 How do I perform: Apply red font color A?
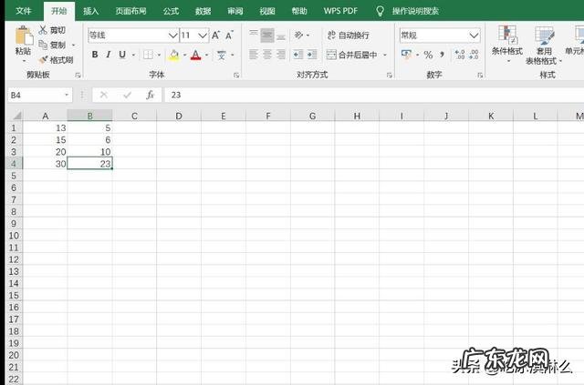[x=195, y=55]
